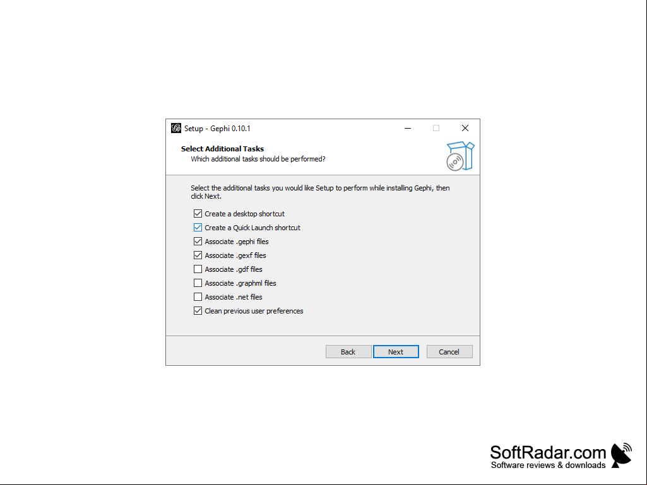
Task: Uncheck Create a Quick Launch shortcut
Action: click(198, 228)
